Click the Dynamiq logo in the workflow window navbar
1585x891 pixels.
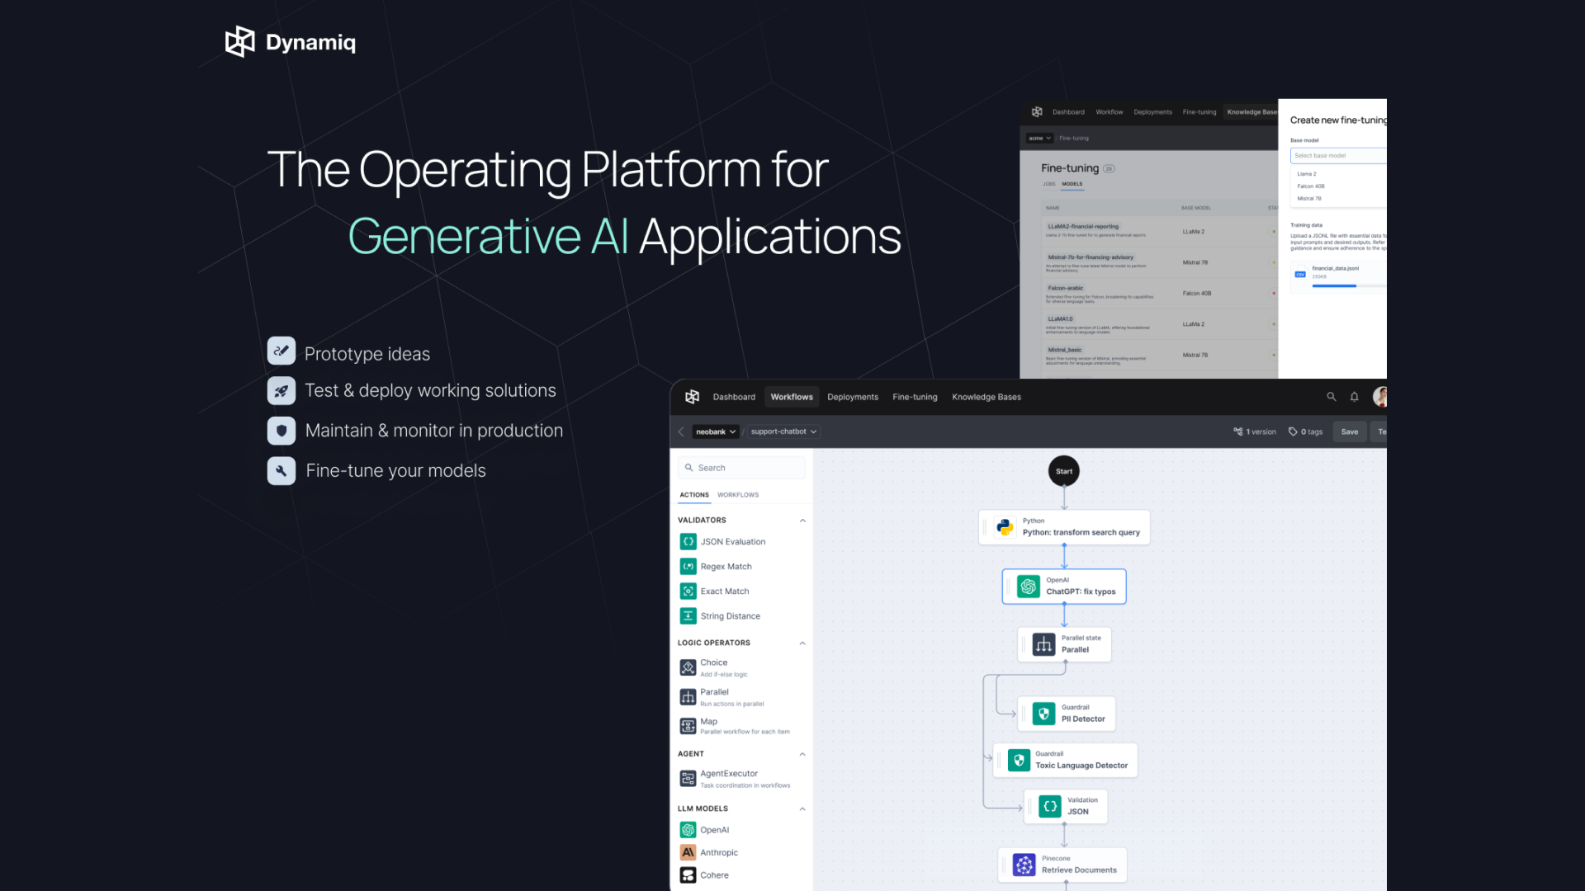692,397
